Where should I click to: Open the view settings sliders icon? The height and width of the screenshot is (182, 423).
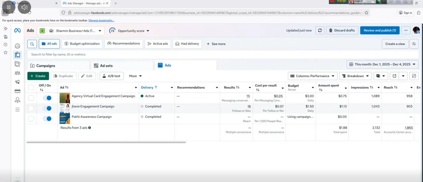coord(414,44)
